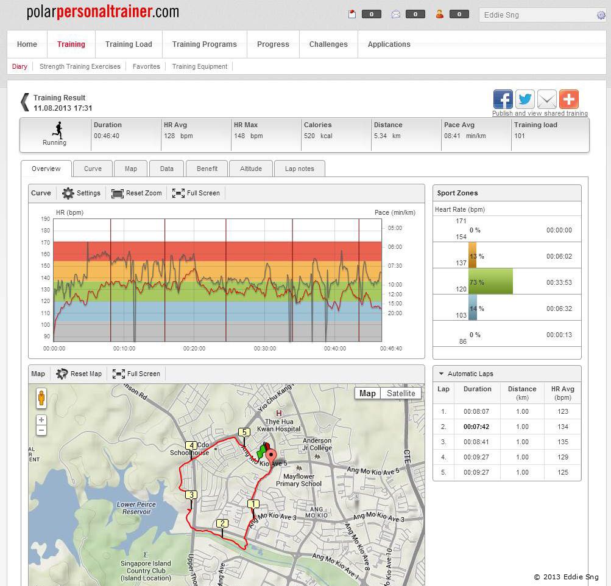611x586 pixels.
Task: Click the polarpersonaltrainer.com logo
Action: (103, 12)
